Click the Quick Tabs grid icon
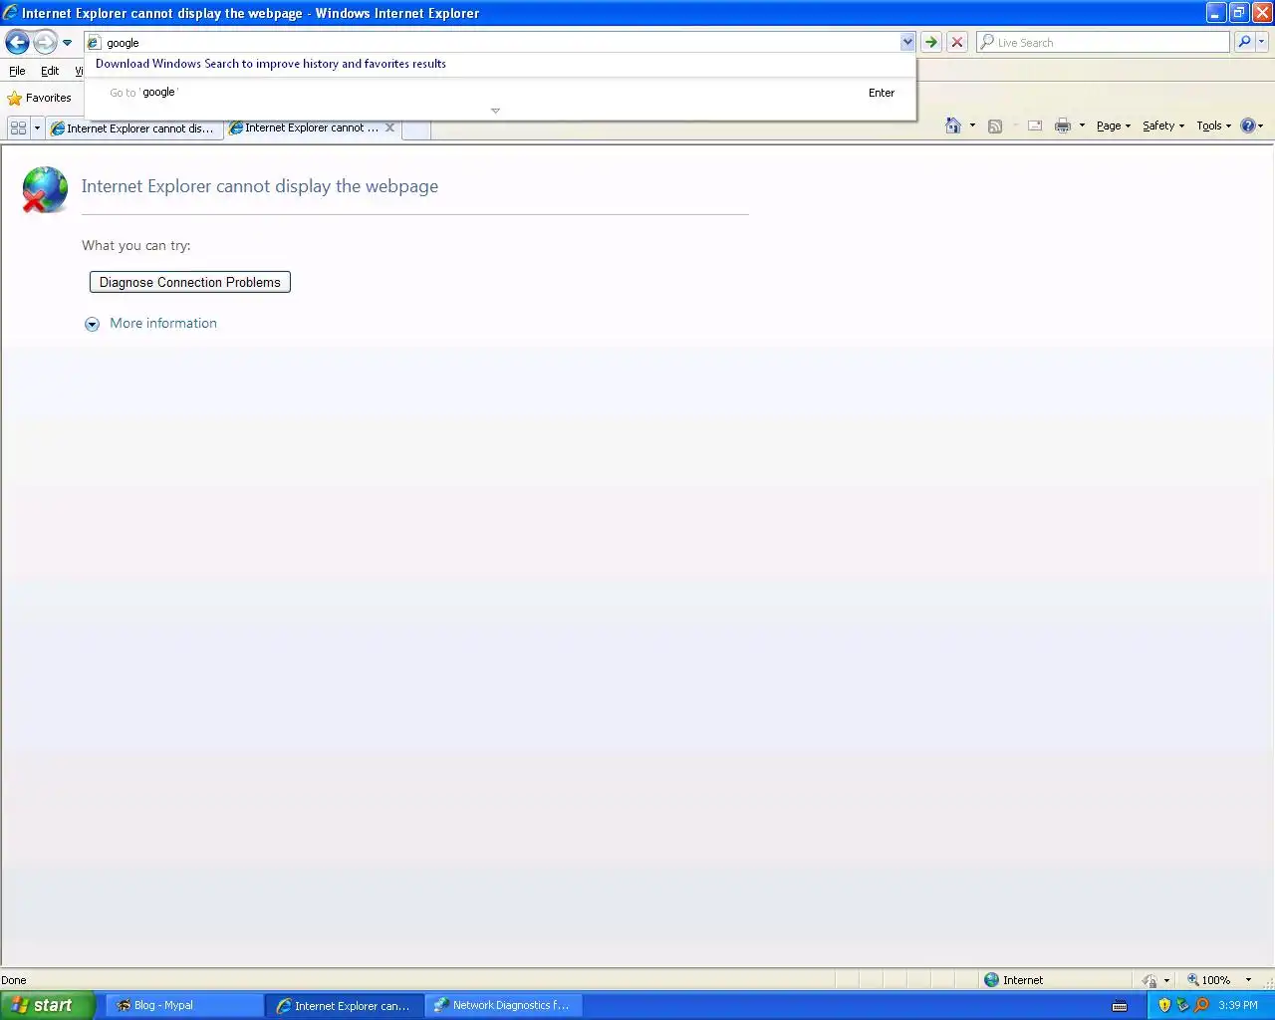 click(x=18, y=127)
